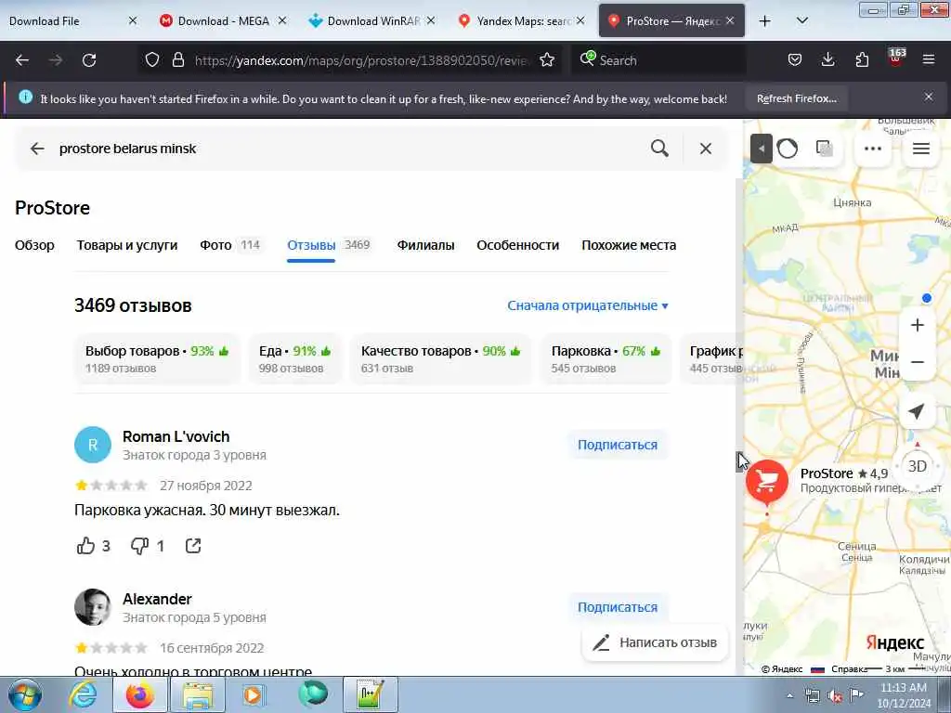The height and width of the screenshot is (713, 951).
Task: Click the ProStore shopping cart map marker
Action: 766,482
